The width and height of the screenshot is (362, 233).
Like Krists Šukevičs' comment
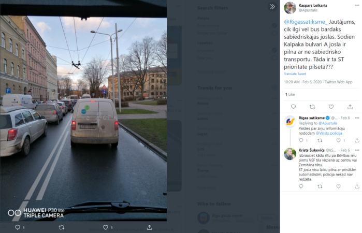pyautogui.click(x=338, y=186)
